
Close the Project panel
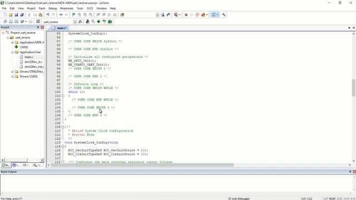[x=42, y=27]
